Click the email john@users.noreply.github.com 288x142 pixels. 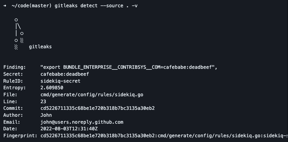point(82,122)
